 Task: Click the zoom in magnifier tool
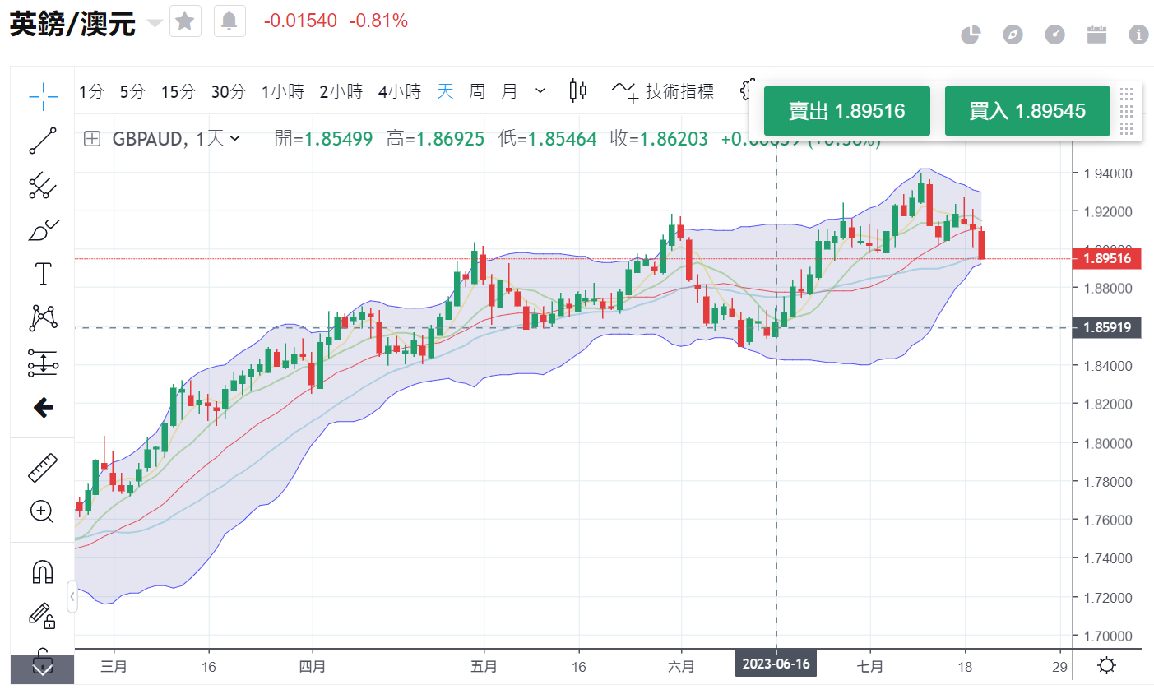42,511
